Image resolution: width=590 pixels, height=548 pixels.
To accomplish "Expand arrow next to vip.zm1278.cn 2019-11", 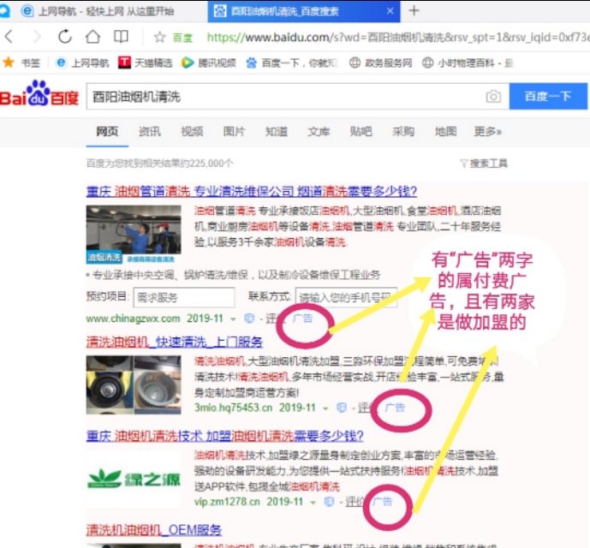I will coord(313,503).
